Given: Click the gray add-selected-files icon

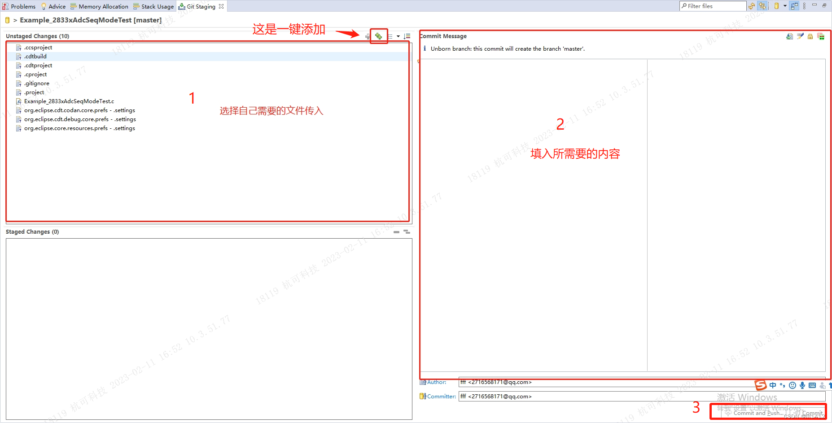Looking at the screenshot, I should coord(368,36).
